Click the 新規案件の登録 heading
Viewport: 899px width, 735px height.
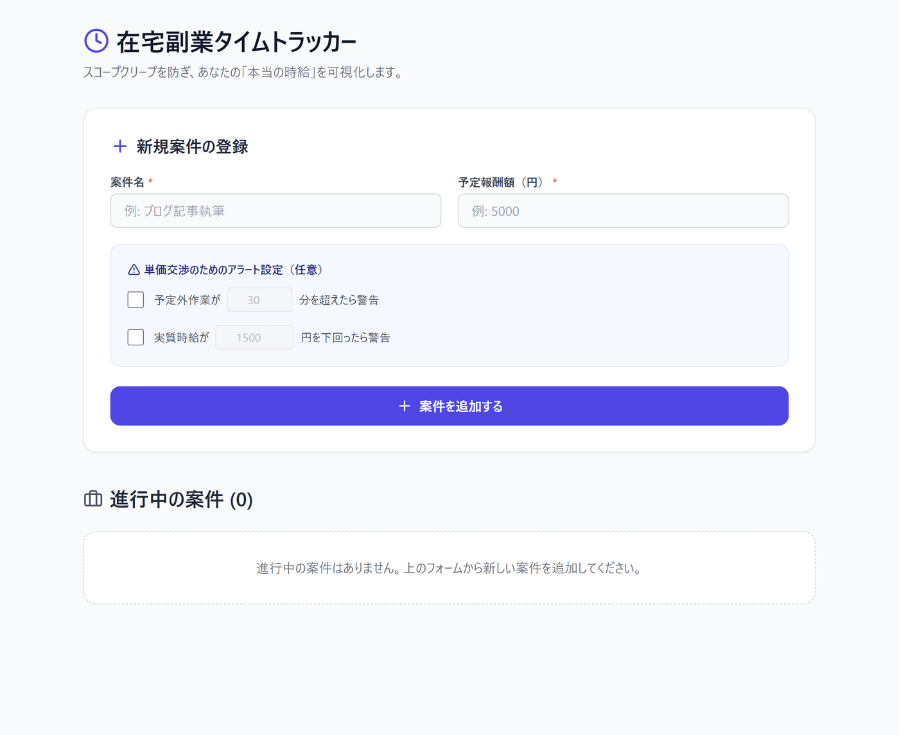tap(192, 147)
